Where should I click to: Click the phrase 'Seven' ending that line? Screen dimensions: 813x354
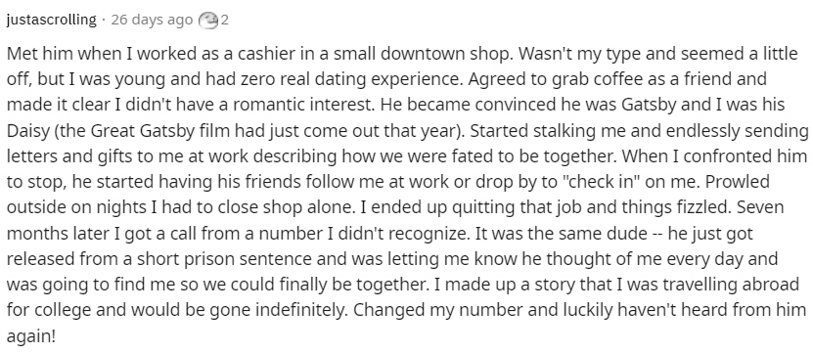click(760, 207)
